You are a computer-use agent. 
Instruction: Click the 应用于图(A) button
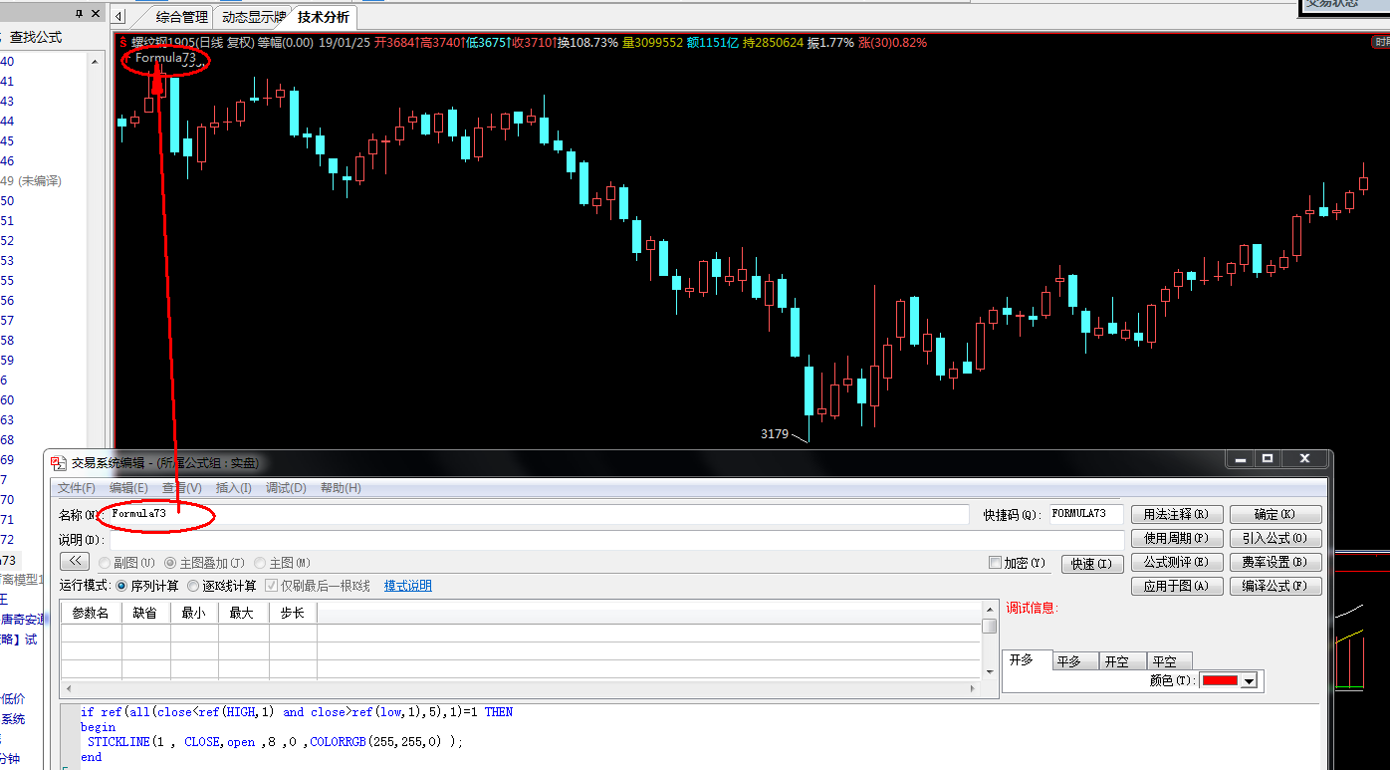coord(1177,587)
